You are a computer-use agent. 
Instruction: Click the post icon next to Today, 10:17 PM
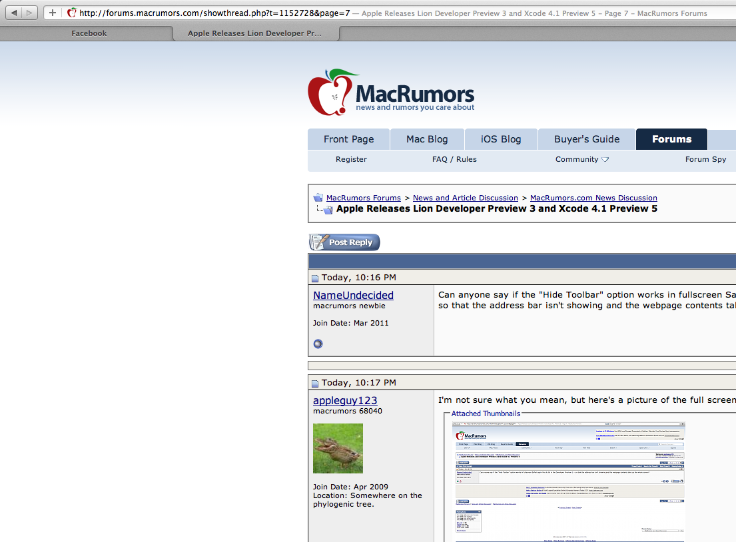tap(315, 384)
